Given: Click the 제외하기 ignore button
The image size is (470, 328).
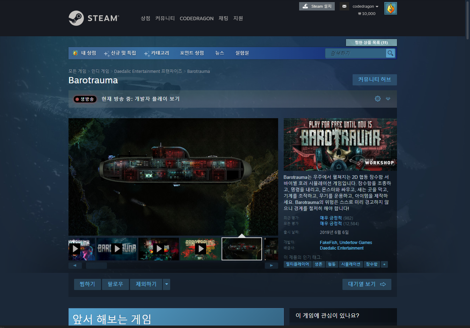Looking at the screenshot, I should [x=146, y=284].
